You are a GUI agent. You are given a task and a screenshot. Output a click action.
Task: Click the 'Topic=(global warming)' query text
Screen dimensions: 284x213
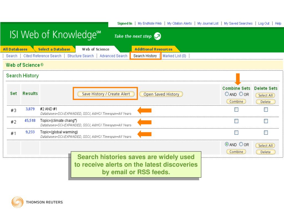(x=59, y=132)
